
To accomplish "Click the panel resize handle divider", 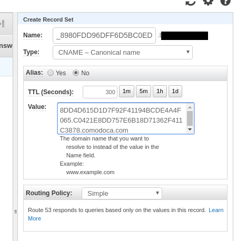I will pos(15,212).
